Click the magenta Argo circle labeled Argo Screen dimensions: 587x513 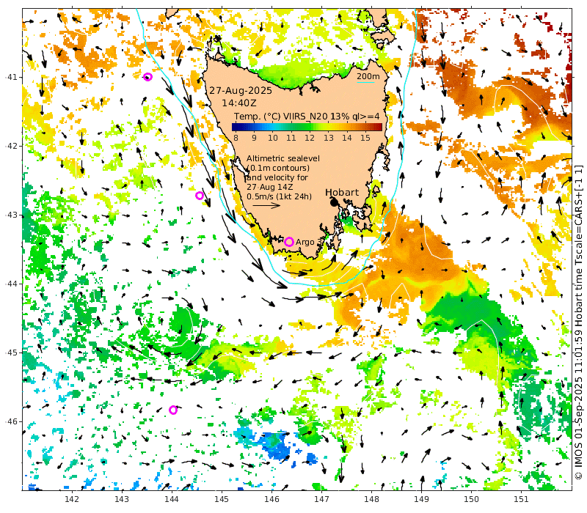[x=288, y=242]
